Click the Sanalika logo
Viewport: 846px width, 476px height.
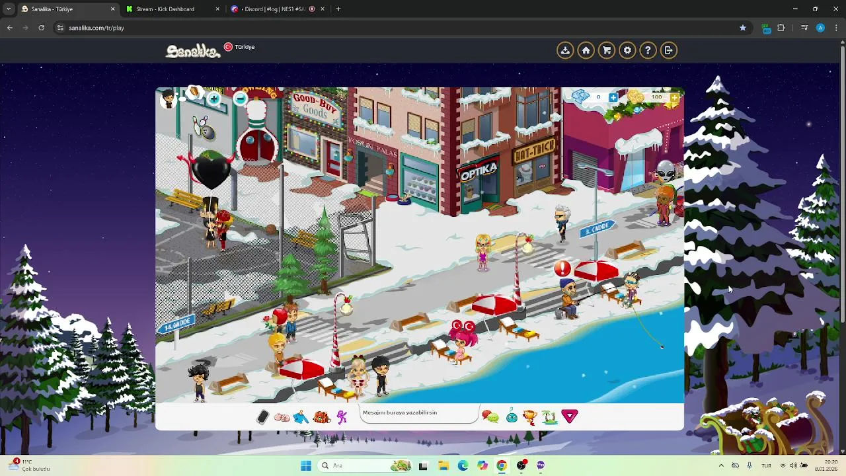(x=192, y=50)
